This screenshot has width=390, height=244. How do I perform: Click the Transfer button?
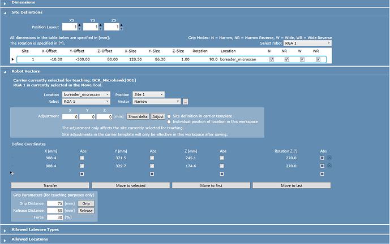[50, 185]
